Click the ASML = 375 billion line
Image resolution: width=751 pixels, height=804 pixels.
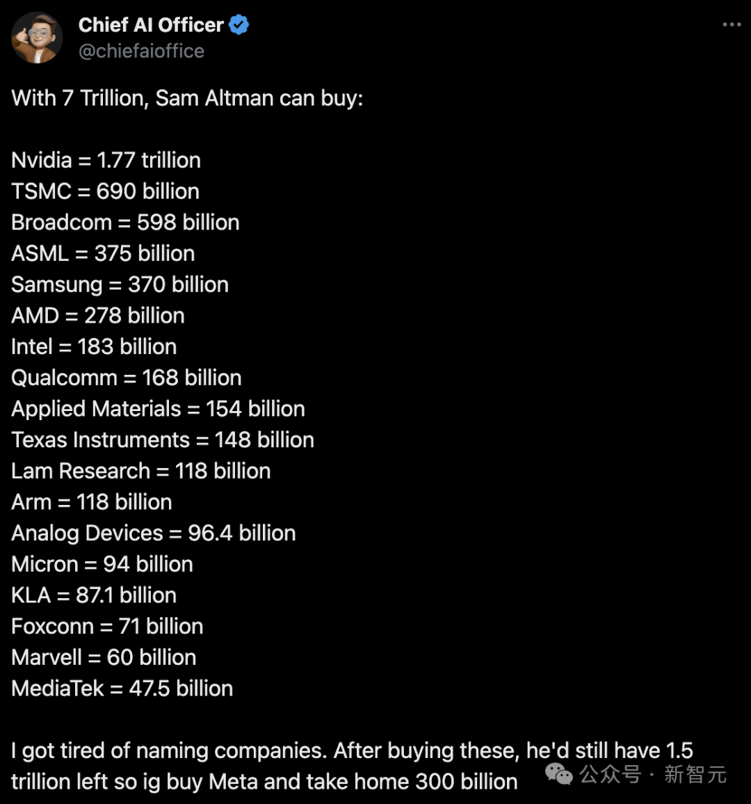pos(103,253)
